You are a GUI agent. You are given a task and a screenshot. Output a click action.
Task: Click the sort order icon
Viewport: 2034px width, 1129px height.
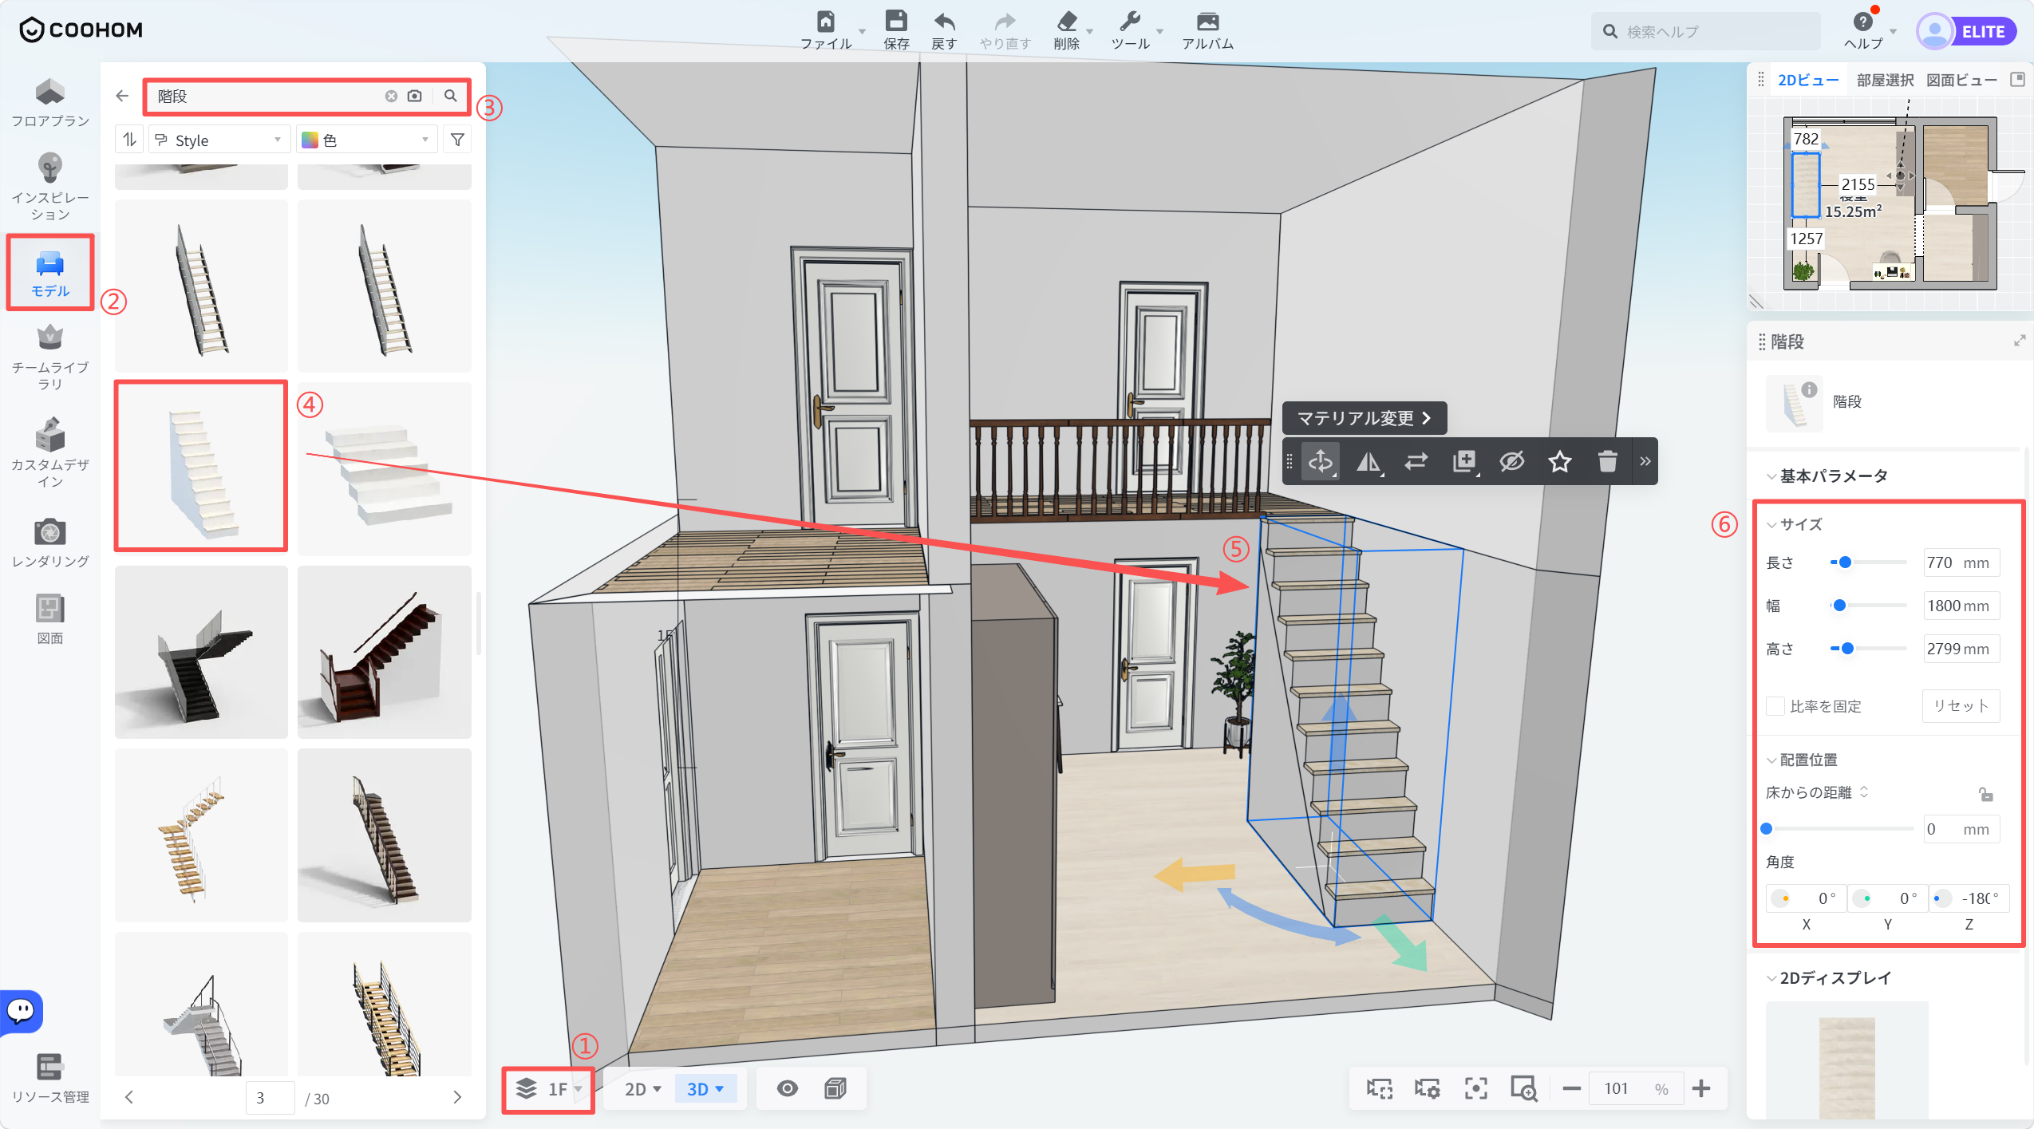point(129,140)
